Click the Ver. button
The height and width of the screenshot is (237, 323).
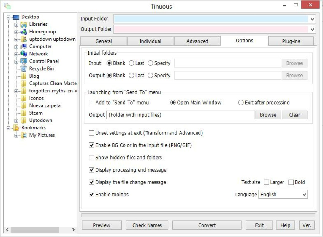(307, 225)
